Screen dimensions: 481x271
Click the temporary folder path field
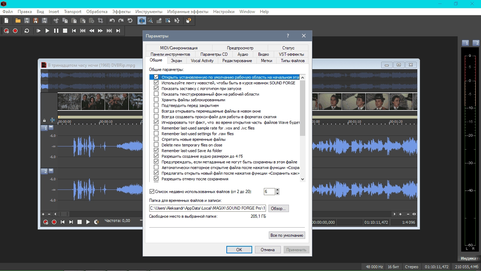point(208,208)
